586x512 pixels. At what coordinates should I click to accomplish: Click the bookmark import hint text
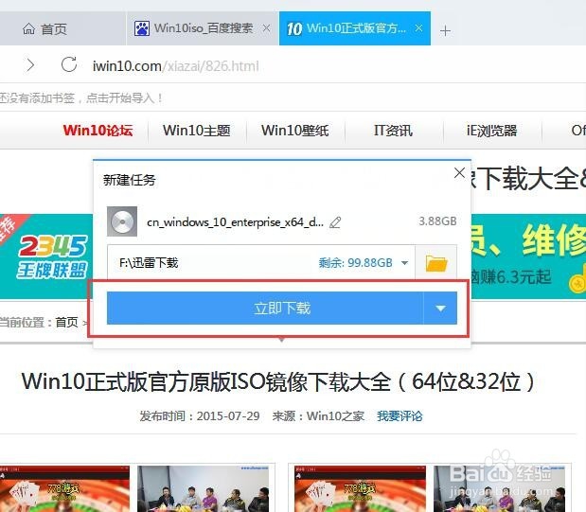click(x=81, y=97)
